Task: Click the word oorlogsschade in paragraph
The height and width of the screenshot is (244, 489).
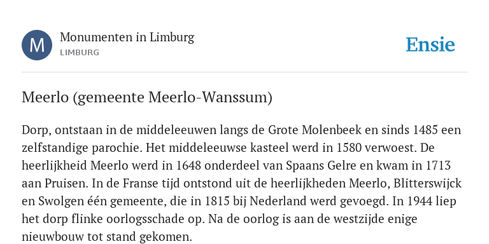Action: pos(152,220)
